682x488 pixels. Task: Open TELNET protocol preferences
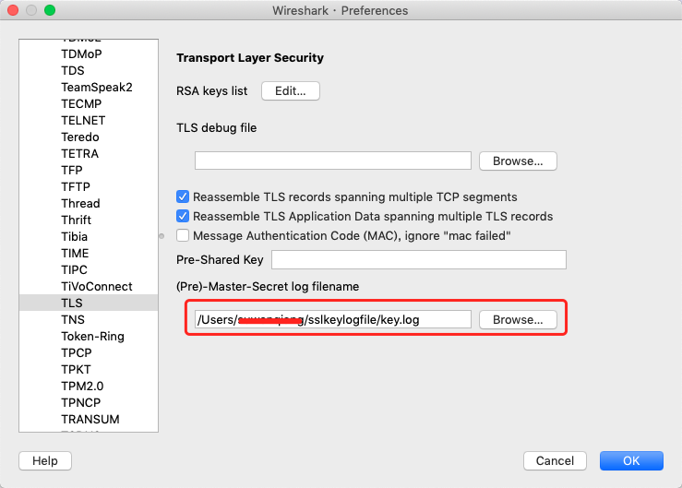89,121
